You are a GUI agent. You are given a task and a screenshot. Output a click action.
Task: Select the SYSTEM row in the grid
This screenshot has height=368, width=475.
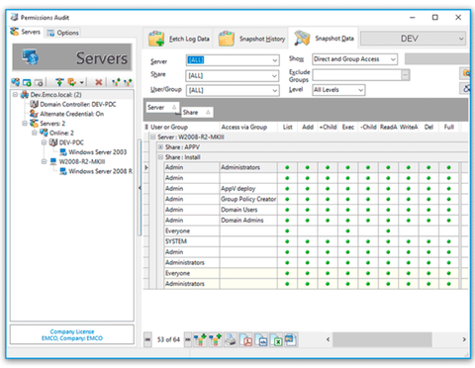click(311, 241)
